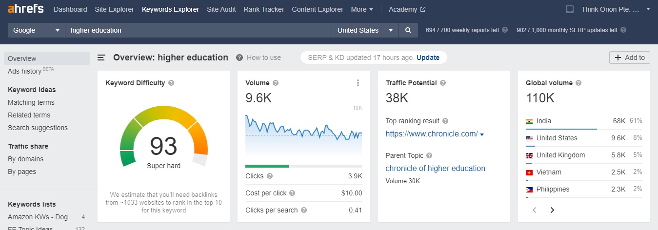The height and width of the screenshot is (230, 658).
Task: Click the help icon beside Traffic Potential
Action: tap(443, 83)
